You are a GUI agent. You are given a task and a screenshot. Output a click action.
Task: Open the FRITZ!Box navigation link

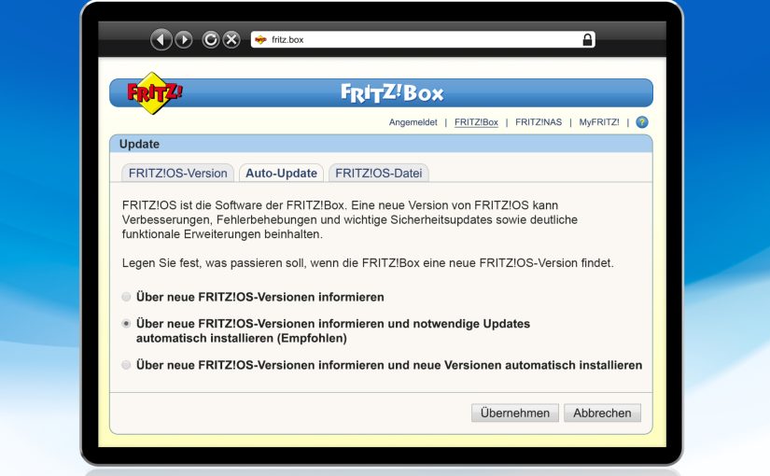476,122
